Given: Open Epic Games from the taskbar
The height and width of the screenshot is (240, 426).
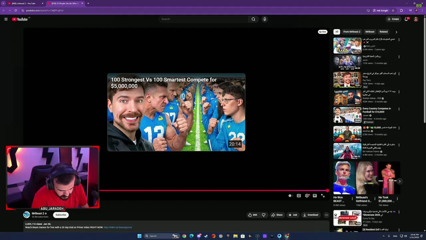Looking at the screenshot, I should click(228, 236).
